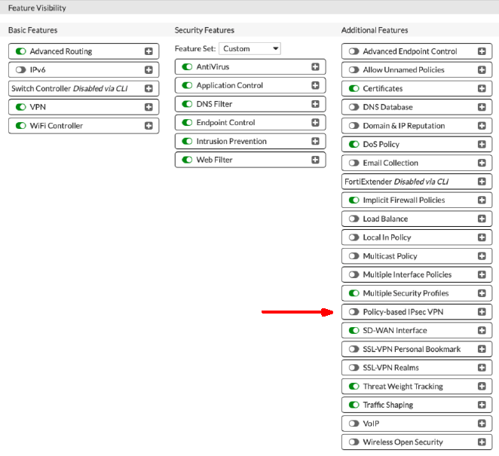Screen dimensions: 499x456
Task: Click plus icon on FortiExtender row
Action: [482, 182]
